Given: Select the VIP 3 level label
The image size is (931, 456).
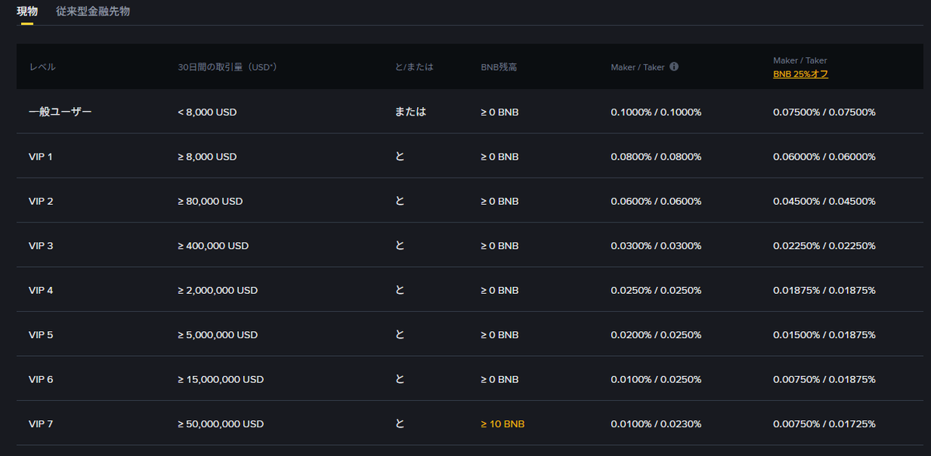Looking at the screenshot, I should click(41, 246).
